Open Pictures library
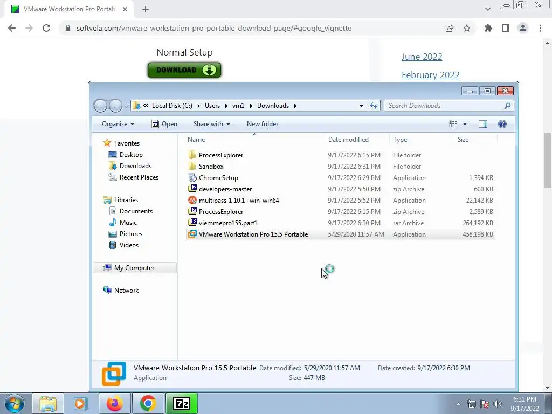The width and height of the screenshot is (552, 414). pyautogui.click(x=125, y=234)
